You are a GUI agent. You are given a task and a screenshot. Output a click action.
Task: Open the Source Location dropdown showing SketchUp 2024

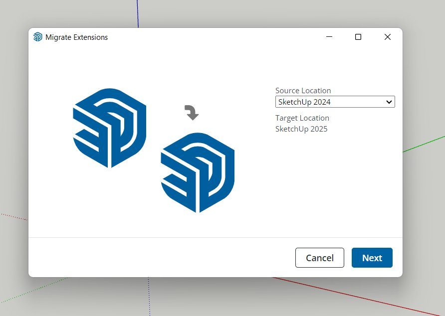coord(329,102)
